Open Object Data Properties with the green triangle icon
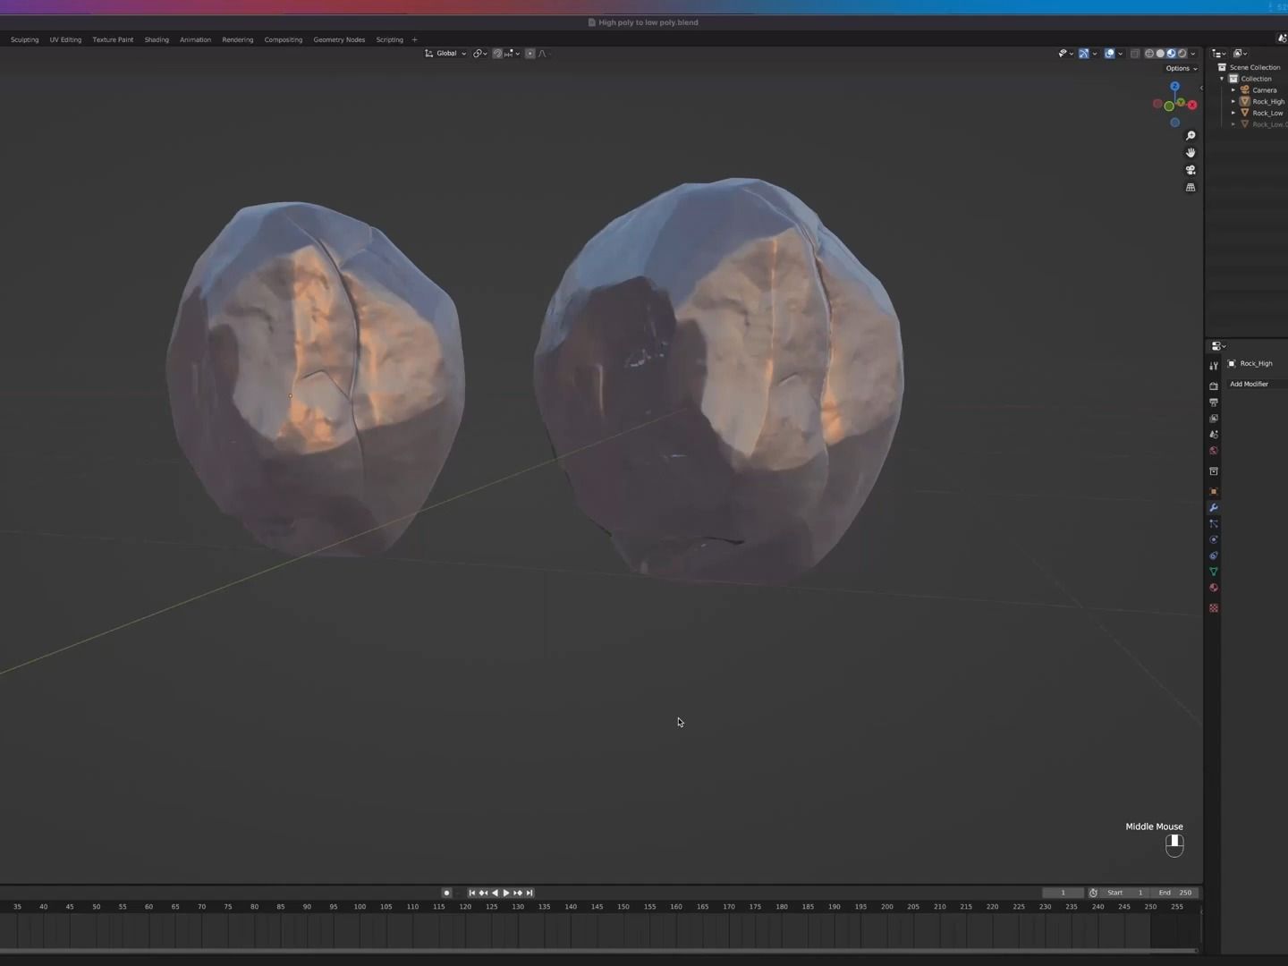The image size is (1288, 966). tap(1214, 572)
